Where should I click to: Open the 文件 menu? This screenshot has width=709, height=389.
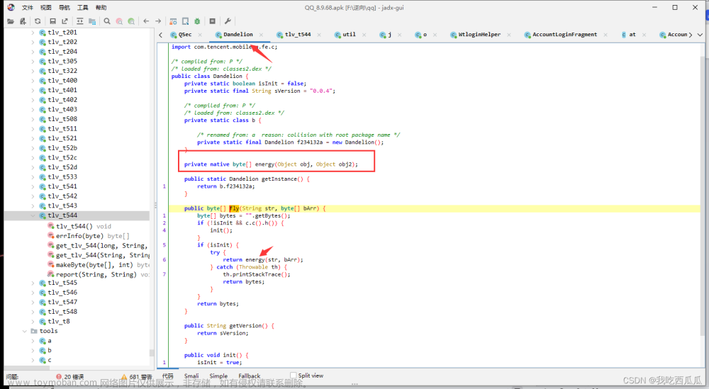point(28,8)
